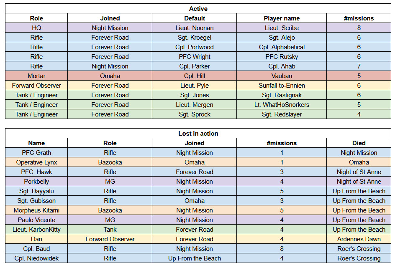Image resolution: width=395 pixels, height=268 pixels.
Task: Click the Cpl. Alphabetical cell
Action: pyautogui.click(x=281, y=47)
